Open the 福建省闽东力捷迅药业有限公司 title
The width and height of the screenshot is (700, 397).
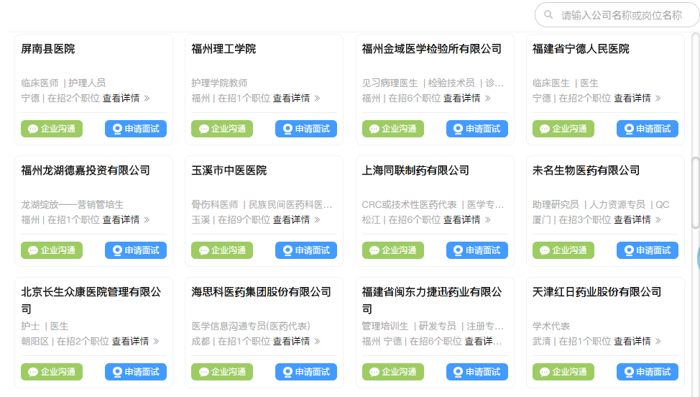point(432,300)
